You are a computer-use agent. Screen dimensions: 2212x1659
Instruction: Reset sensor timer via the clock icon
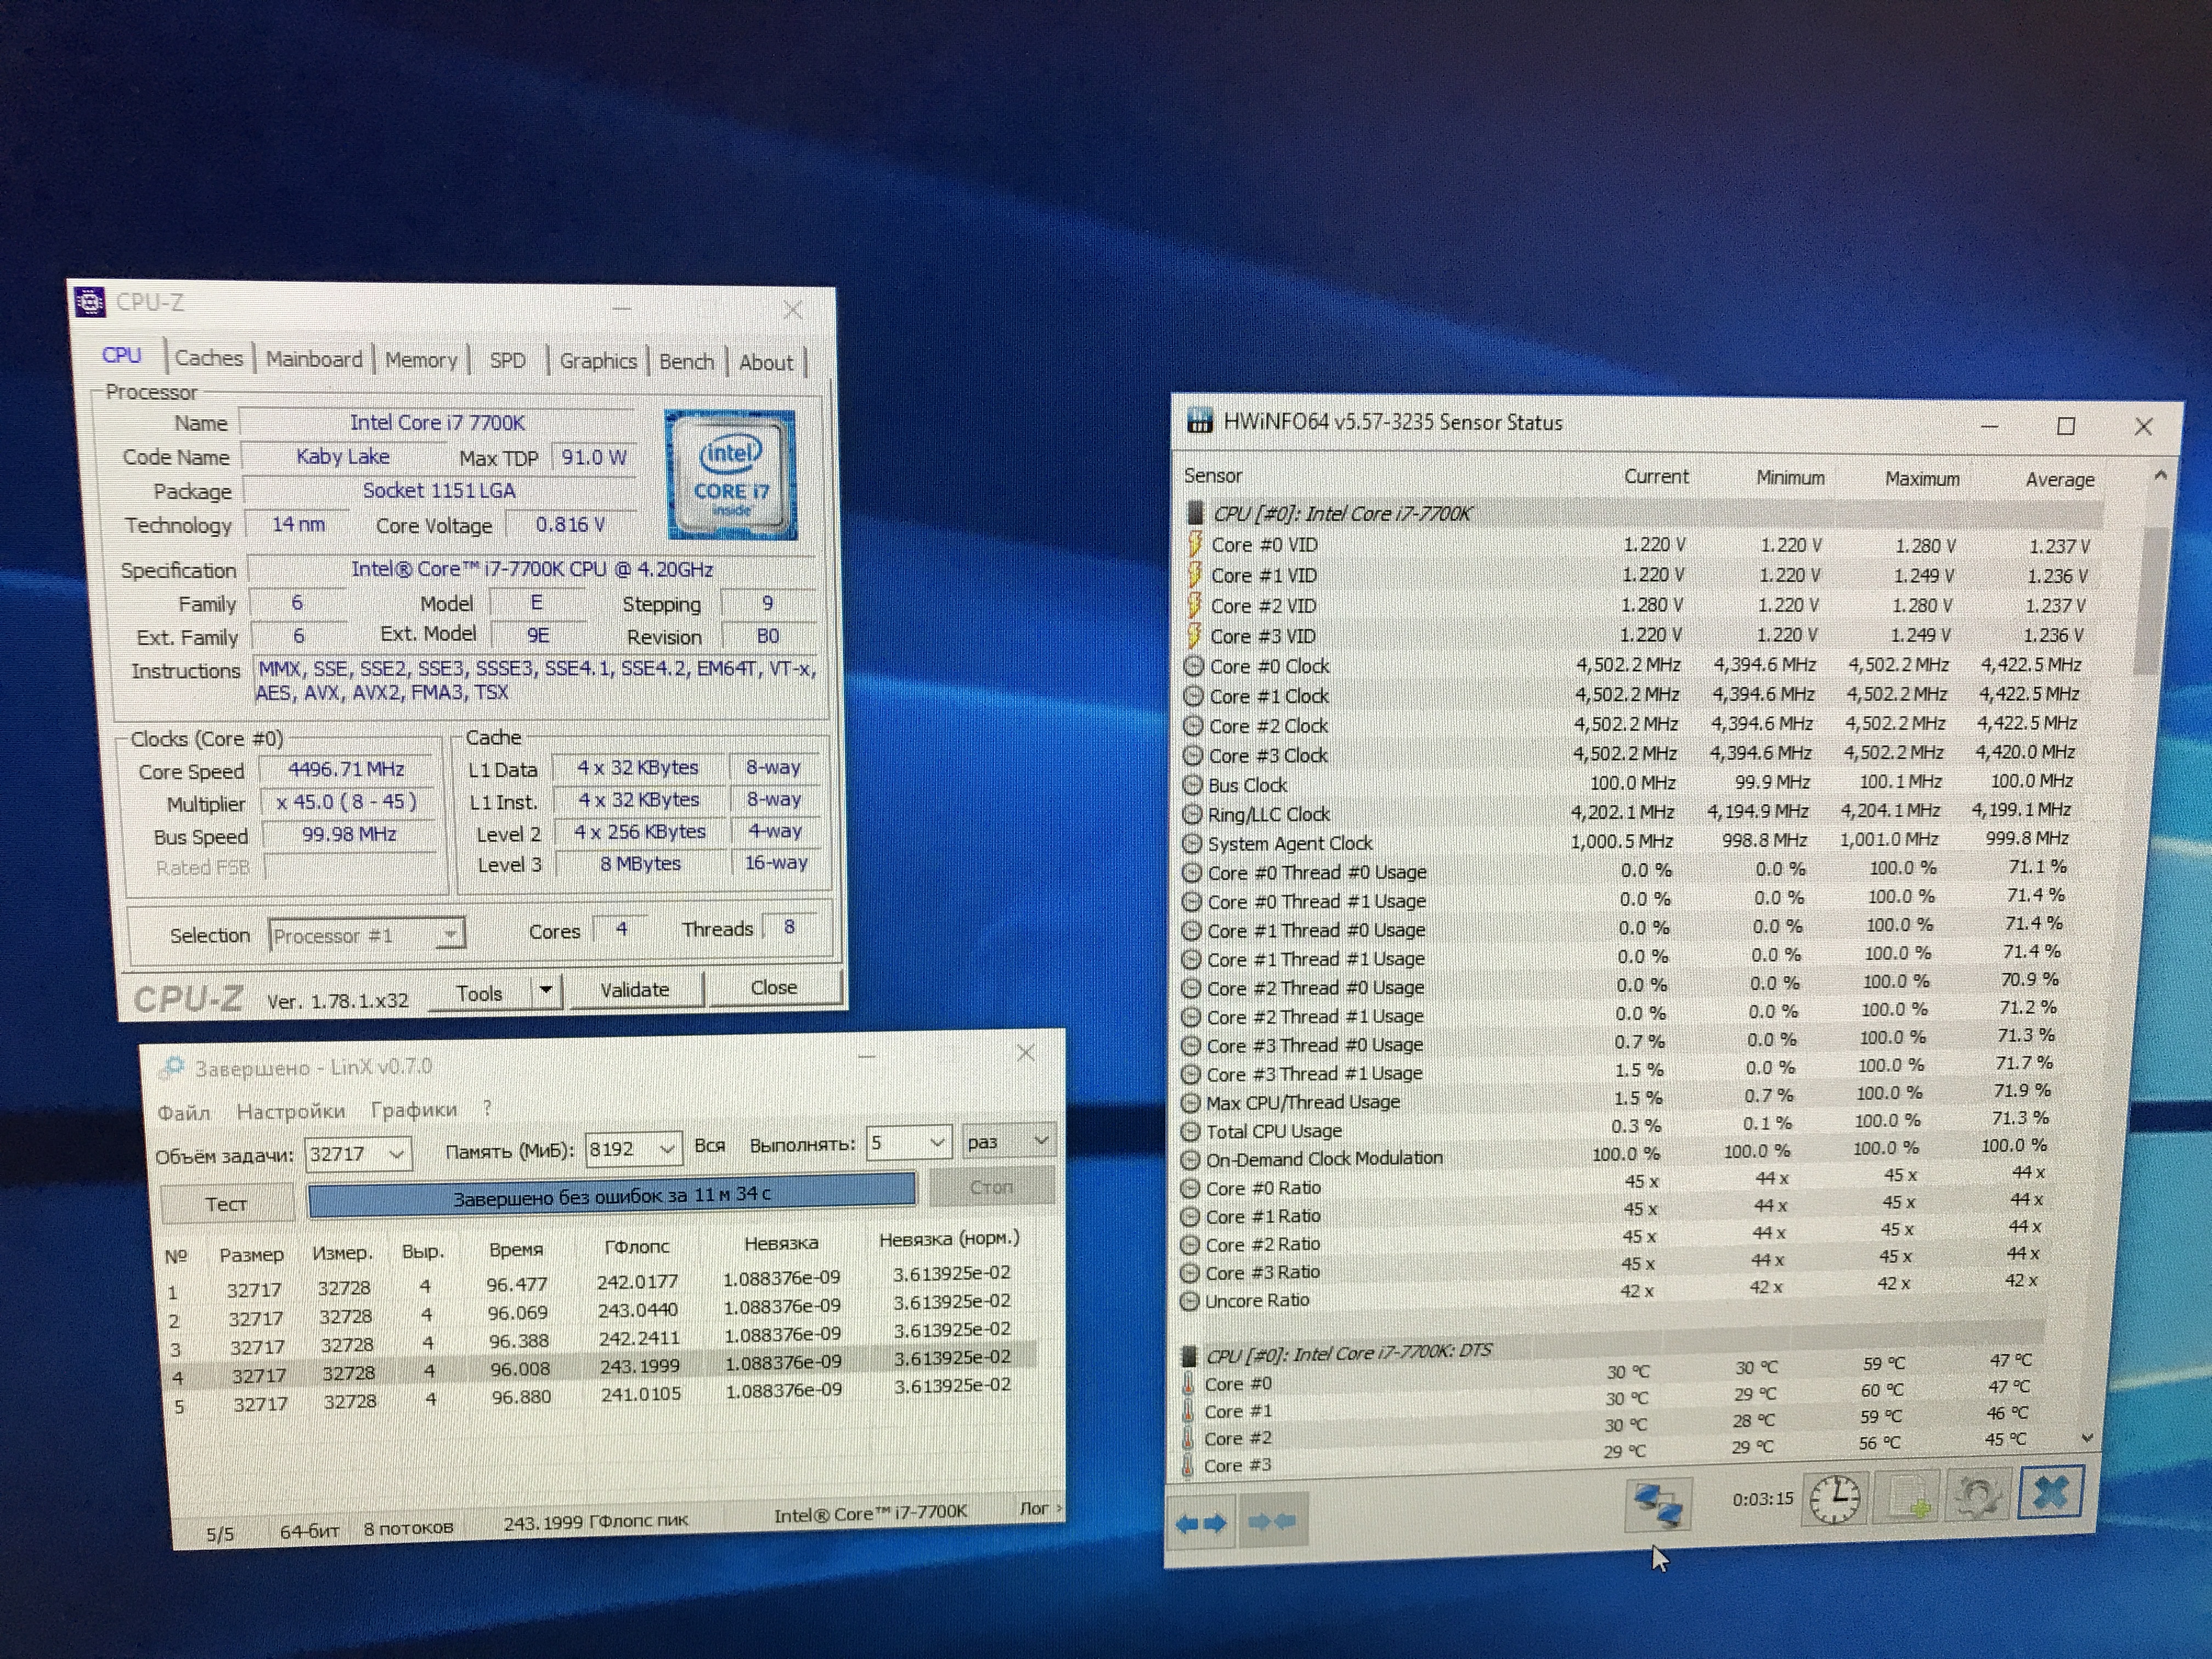(x=1834, y=1499)
